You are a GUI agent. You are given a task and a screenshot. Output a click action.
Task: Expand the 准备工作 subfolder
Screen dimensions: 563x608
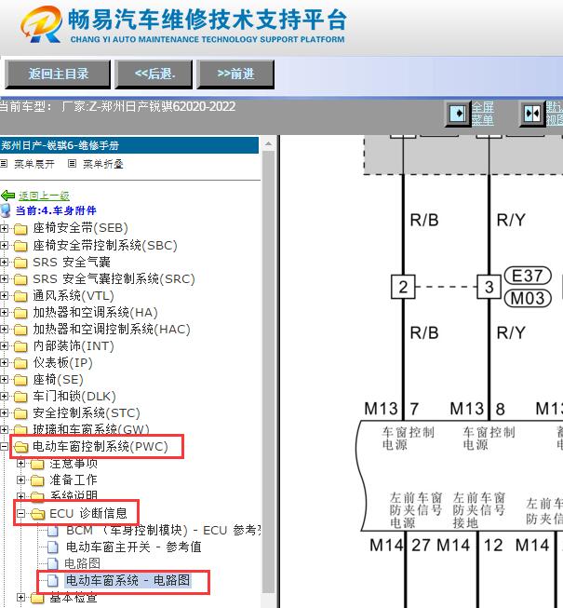coord(20,480)
